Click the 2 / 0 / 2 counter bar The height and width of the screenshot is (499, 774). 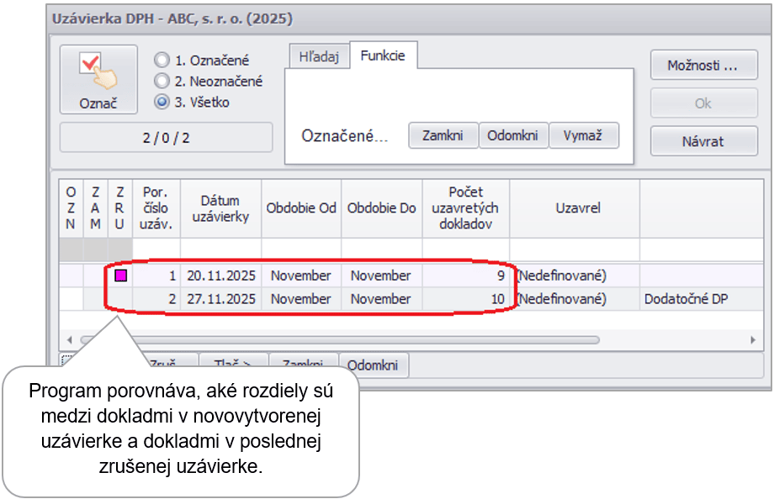(x=166, y=138)
